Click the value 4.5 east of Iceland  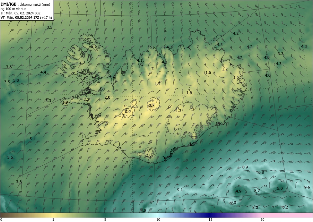point(267,58)
